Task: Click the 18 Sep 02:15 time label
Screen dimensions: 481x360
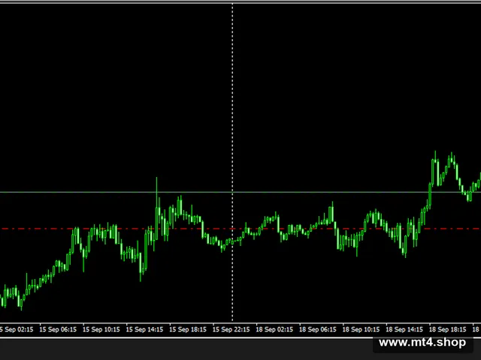Action: (x=274, y=329)
